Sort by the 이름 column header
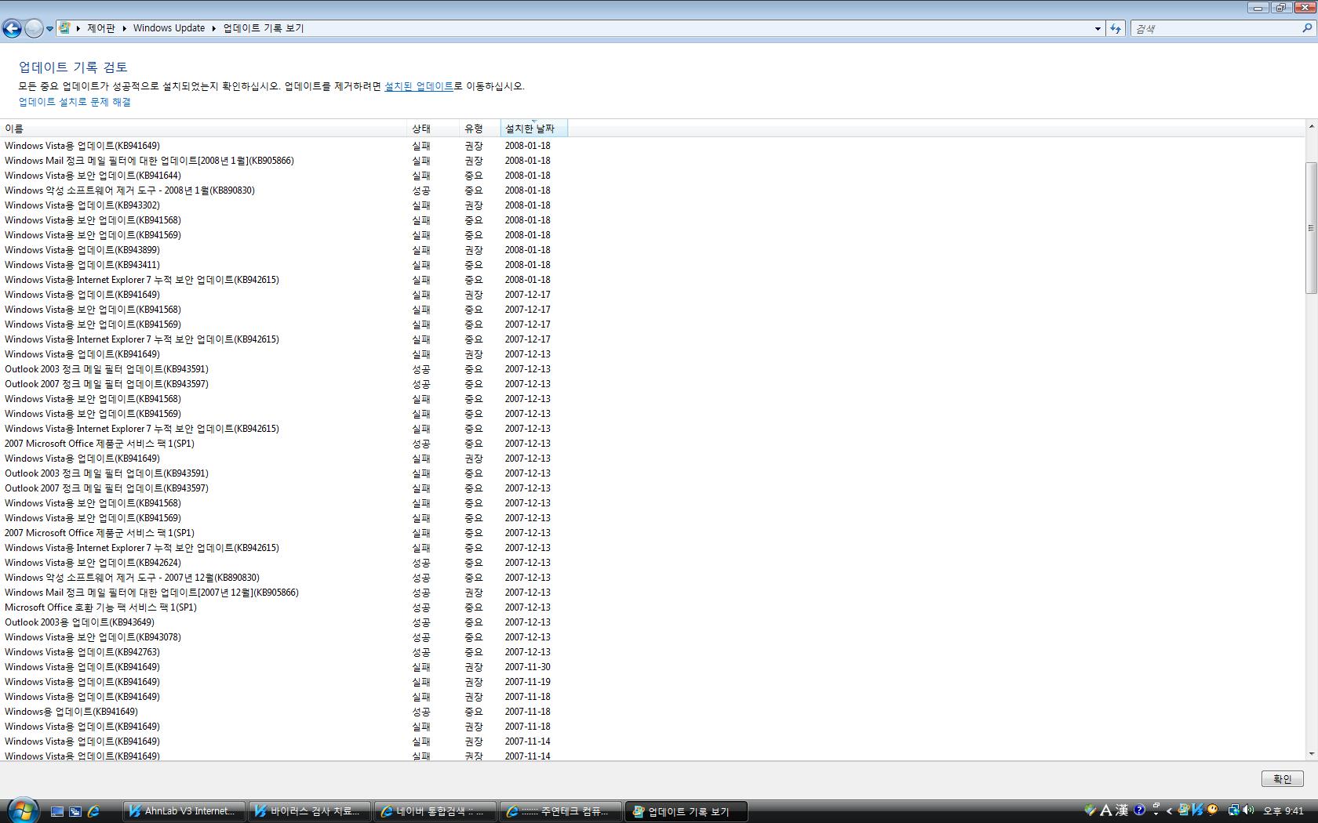 coord(204,129)
